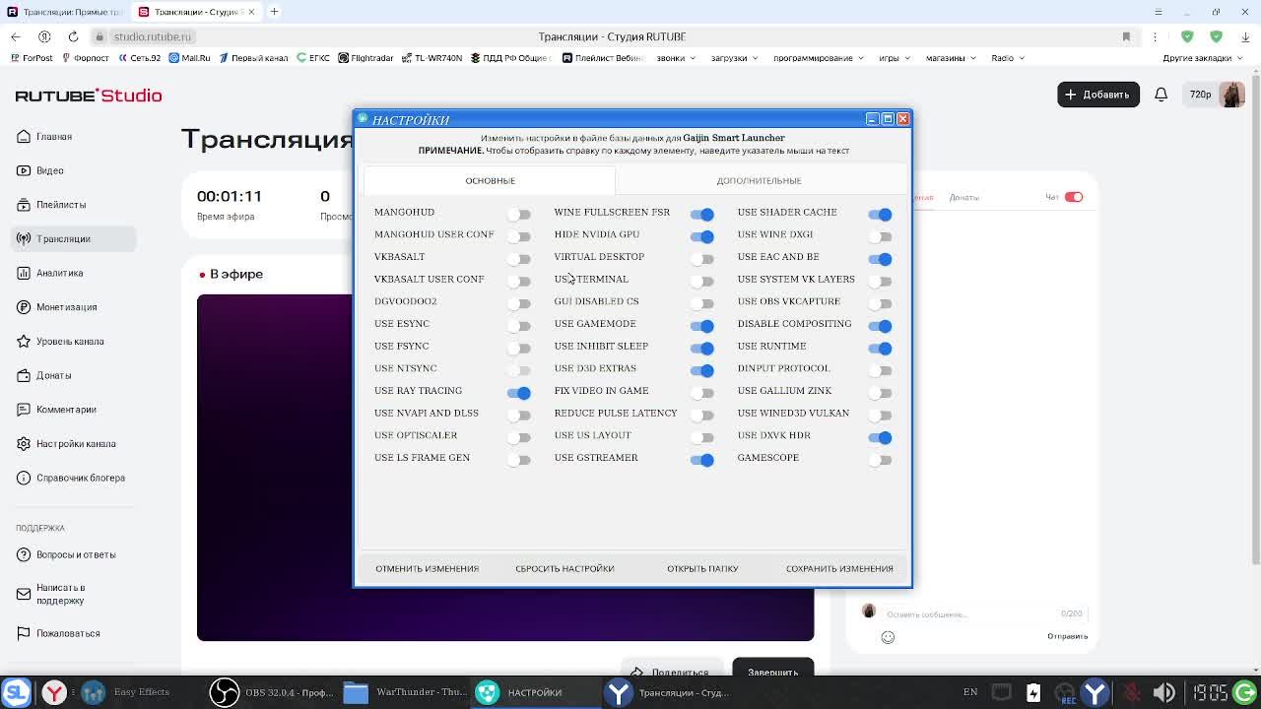This screenshot has height=709, width=1261.
Task: Click ОТМЕНИТЬ ИЗМЕНЕНИЯ button
Action: [427, 568]
